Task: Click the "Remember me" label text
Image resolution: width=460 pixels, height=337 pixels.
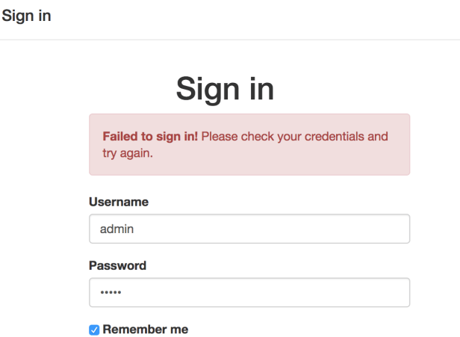Action: pos(145,330)
